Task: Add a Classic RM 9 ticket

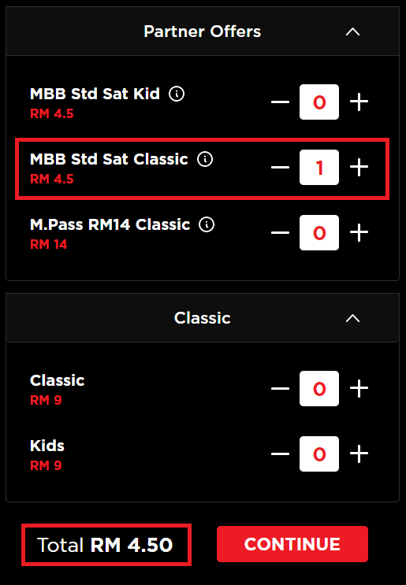Action: 359,388
